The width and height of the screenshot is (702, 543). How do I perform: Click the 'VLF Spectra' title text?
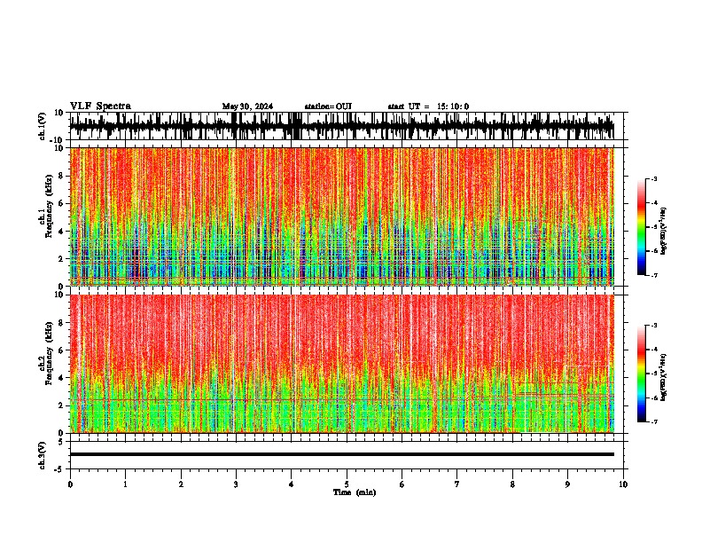100,106
